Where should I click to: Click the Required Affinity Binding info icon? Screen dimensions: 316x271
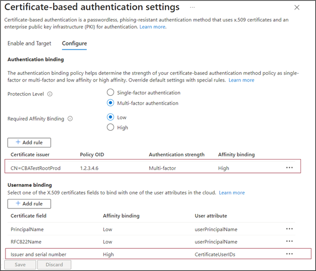(70, 119)
